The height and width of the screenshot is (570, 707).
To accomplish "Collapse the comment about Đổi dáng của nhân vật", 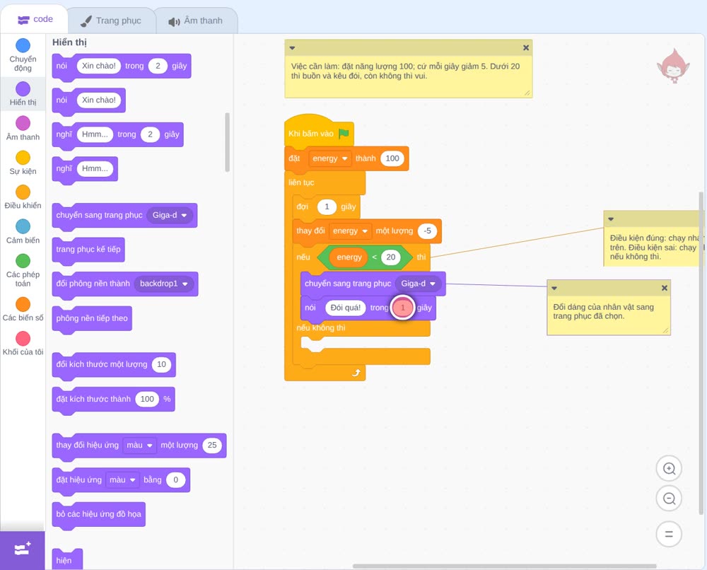I will [554, 288].
